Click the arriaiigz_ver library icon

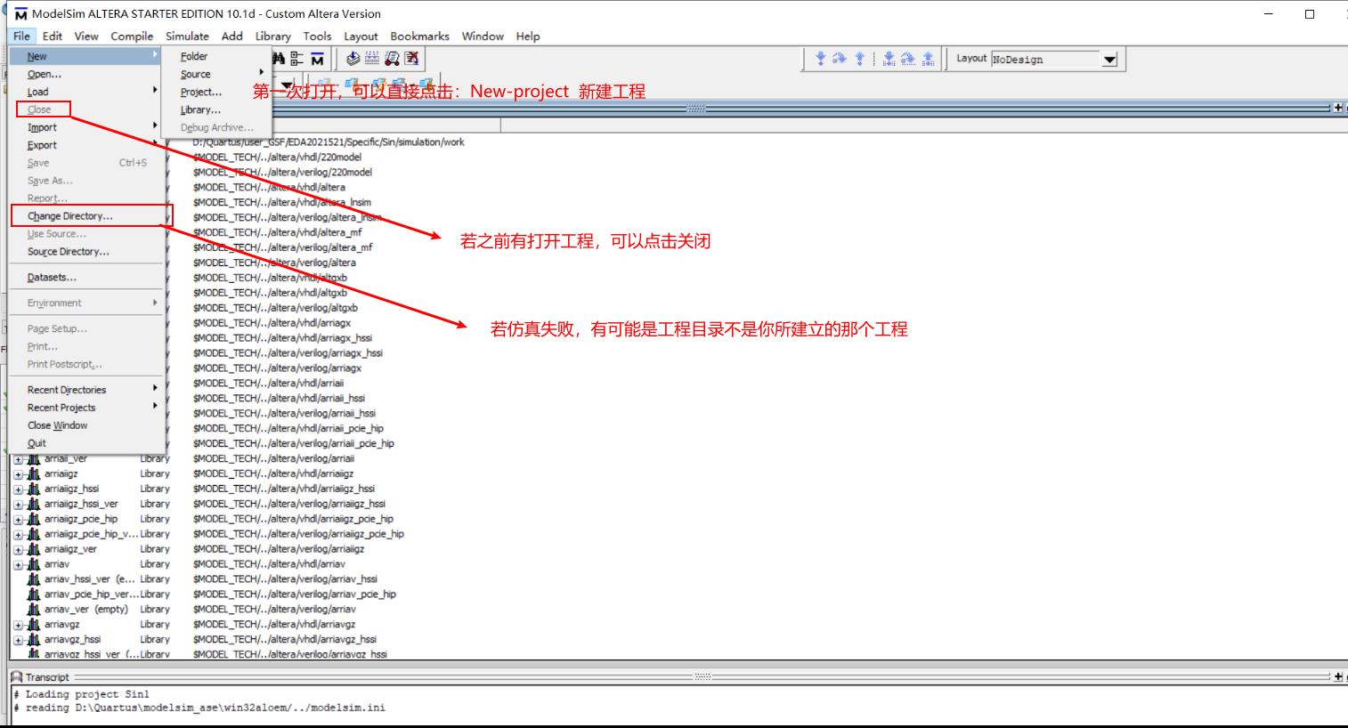(34, 549)
